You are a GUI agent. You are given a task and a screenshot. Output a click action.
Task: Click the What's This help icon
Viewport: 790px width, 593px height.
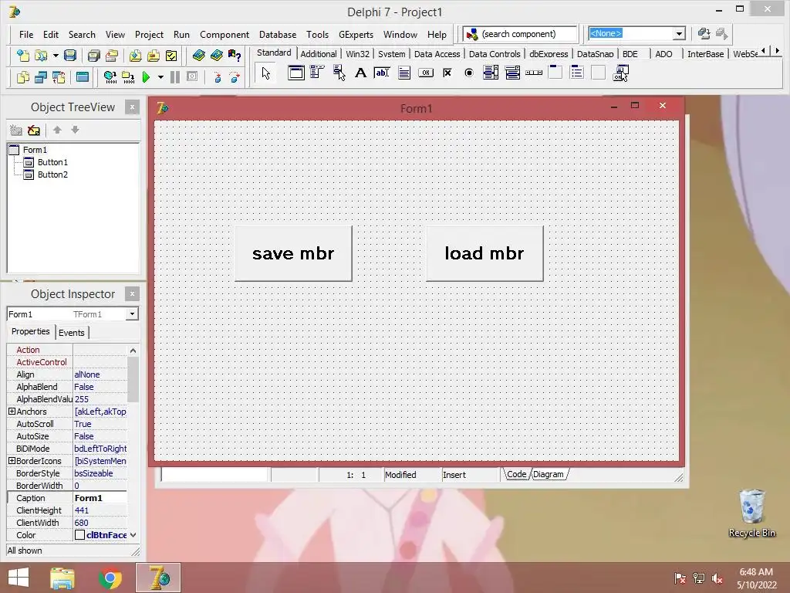[x=235, y=55]
